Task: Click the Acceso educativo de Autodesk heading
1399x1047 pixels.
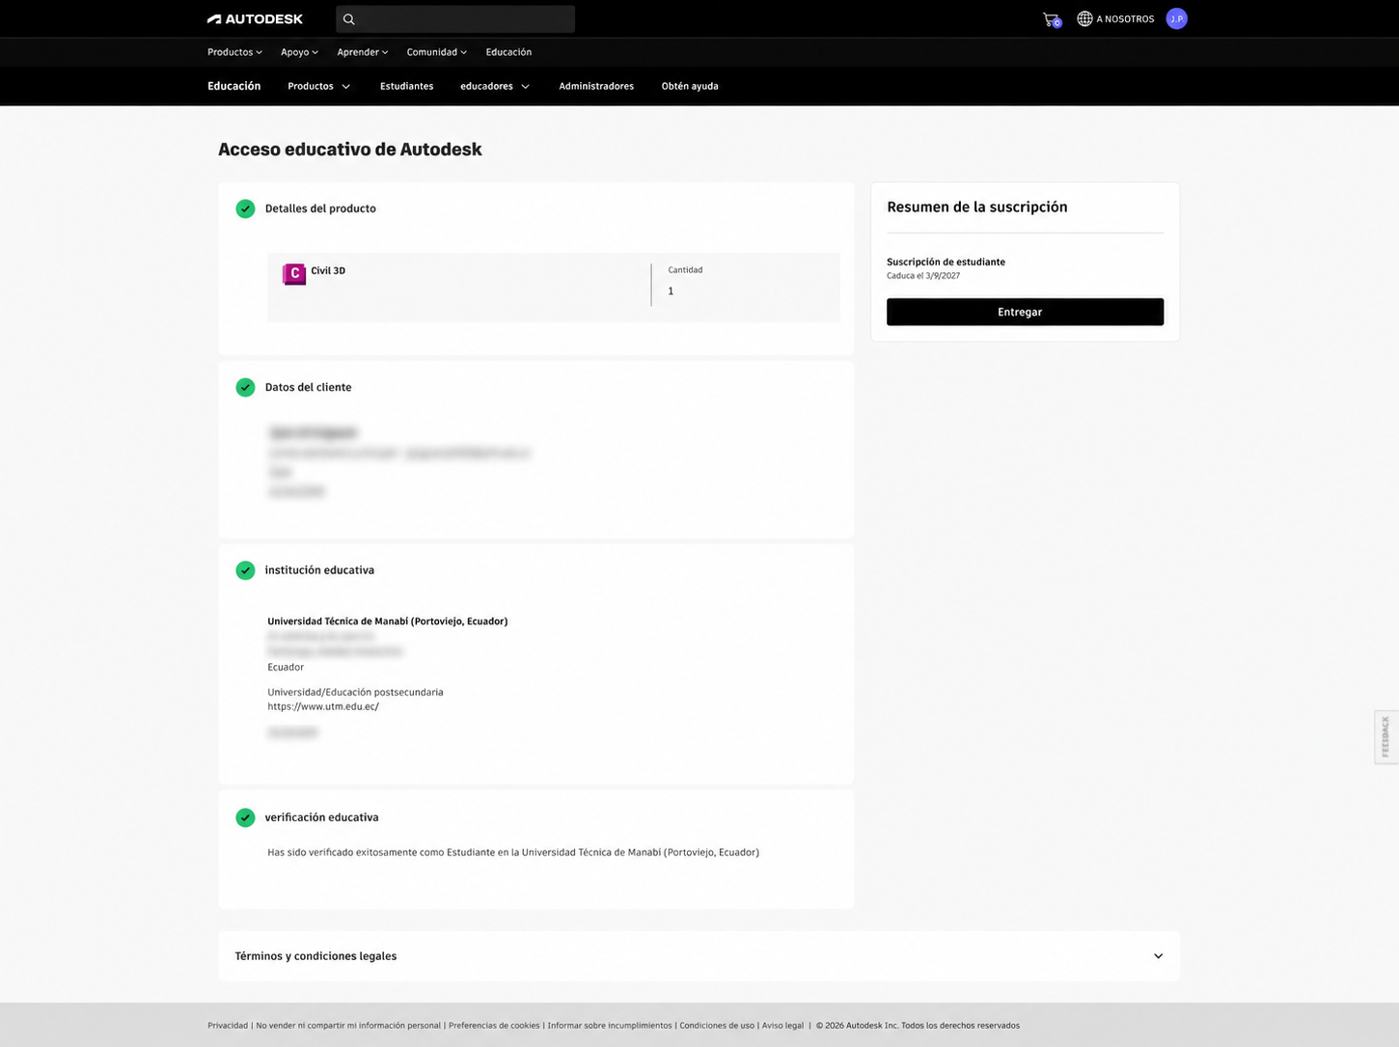Action: click(x=349, y=150)
